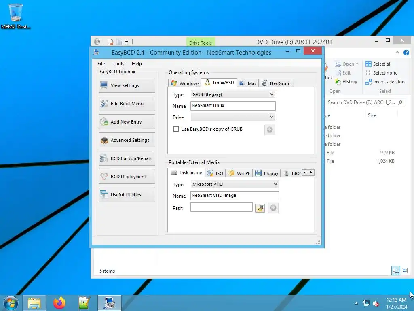Click the DVD drive icon in Explorer title bar

pos(97,42)
